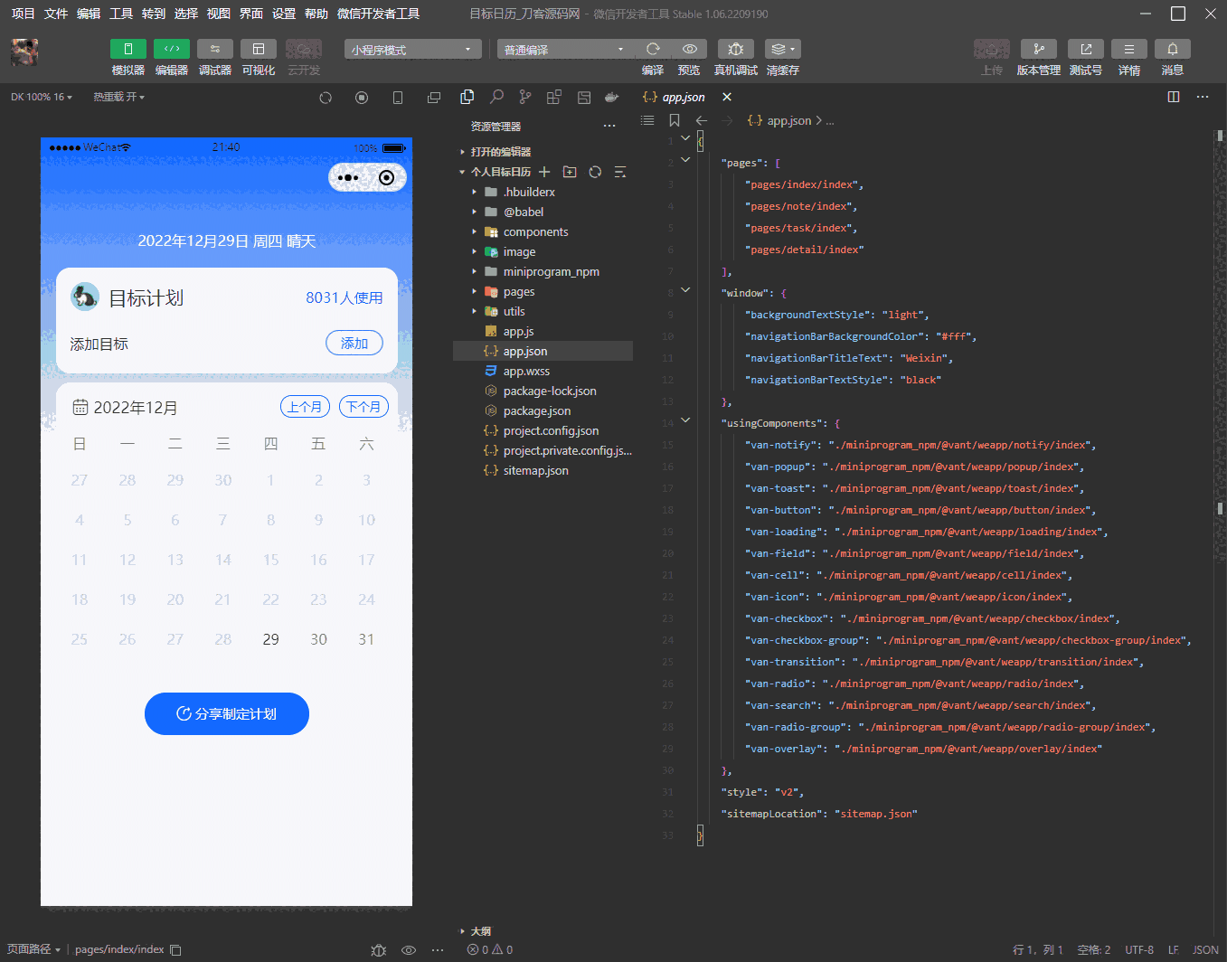Viewport: 1227px width, 962px height.
Task: Toggle the simulator (模拟器) panel
Action: (128, 49)
